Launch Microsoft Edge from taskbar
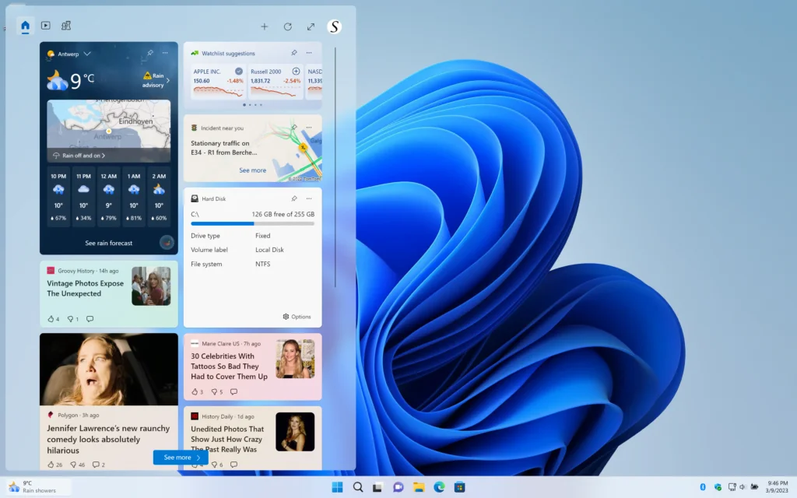 (439, 487)
